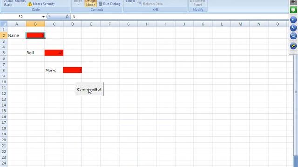Open the Document Panel
This screenshot has height=167, width=298.
(x=197, y=3)
